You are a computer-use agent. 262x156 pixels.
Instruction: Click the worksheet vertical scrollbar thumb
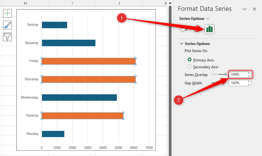(x=170, y=81)
